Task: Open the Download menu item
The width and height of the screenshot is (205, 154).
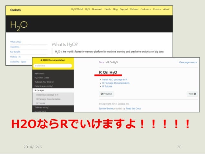Action: [x=97, y=9]
